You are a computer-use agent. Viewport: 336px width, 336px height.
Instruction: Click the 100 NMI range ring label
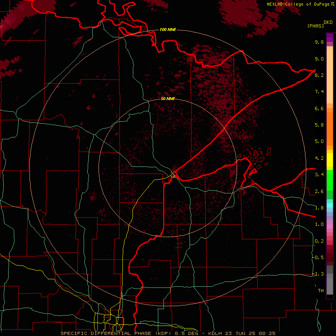coord(168,29)
